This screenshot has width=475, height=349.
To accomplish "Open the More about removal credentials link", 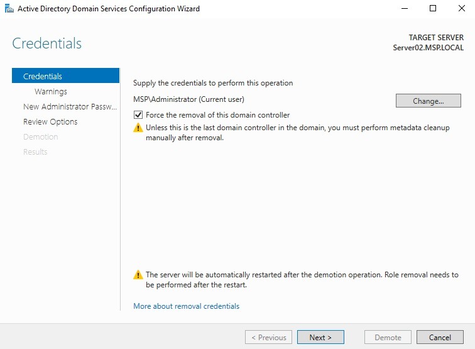I will 186,306.
